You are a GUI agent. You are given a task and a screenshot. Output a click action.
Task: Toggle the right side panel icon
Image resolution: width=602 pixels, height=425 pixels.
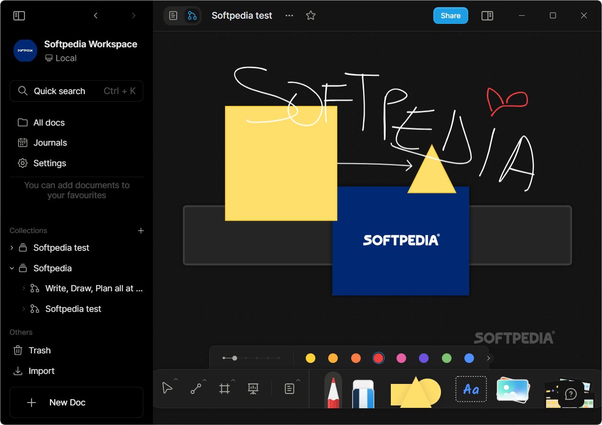click(x=487, y=16)
